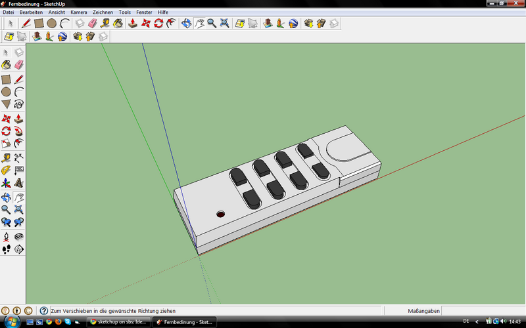Select the Eraser tool in top toolbar

pos(92,24)
